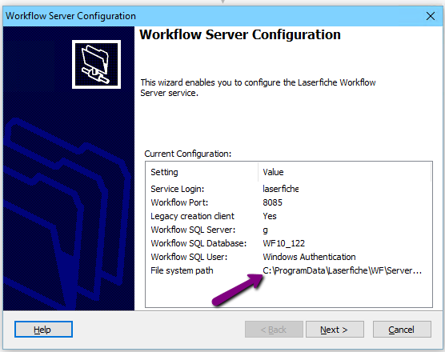Select the Workflow SQL Server setting

point(193,230)
